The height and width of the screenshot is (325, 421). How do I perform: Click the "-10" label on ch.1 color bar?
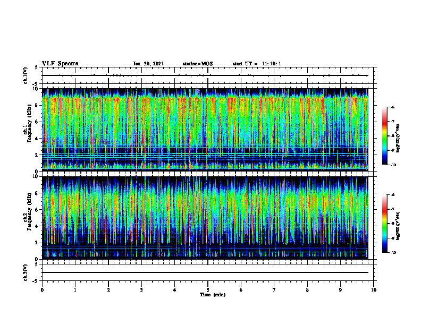pos(393,165)
